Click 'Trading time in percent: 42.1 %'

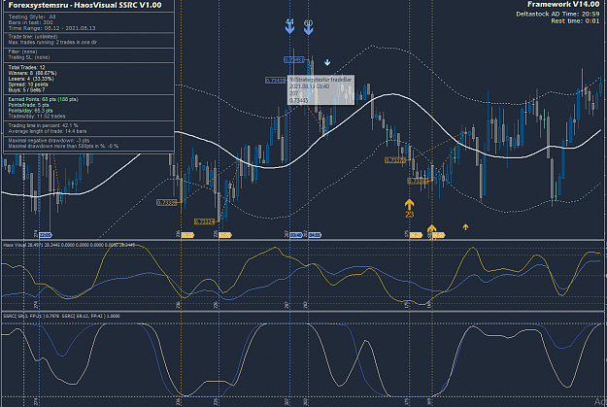(43, 126)
